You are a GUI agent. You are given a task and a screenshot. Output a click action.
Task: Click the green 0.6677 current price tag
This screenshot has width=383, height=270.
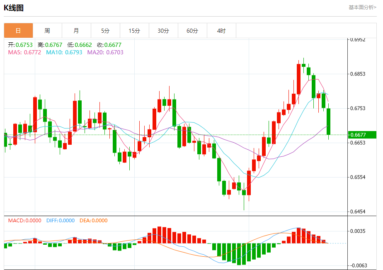[x=362, y=135]
